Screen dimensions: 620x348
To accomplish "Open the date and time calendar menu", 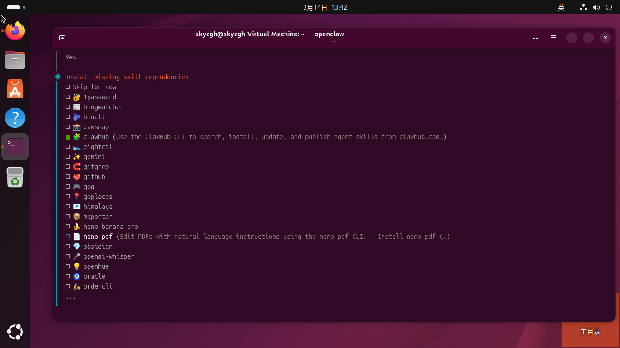I will tap(325, 7).
